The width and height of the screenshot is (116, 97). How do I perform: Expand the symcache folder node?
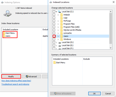(x=58, y=33)
